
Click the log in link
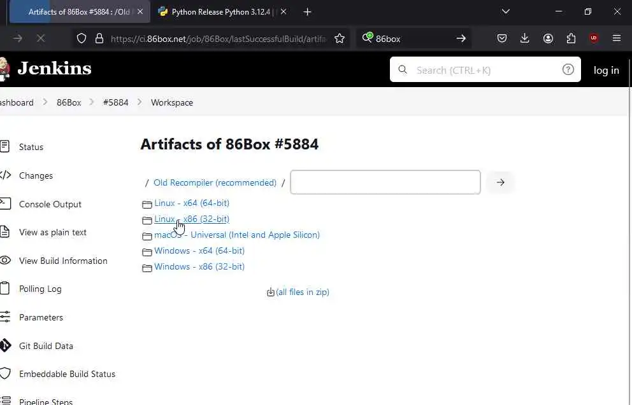tap(607, 70)
